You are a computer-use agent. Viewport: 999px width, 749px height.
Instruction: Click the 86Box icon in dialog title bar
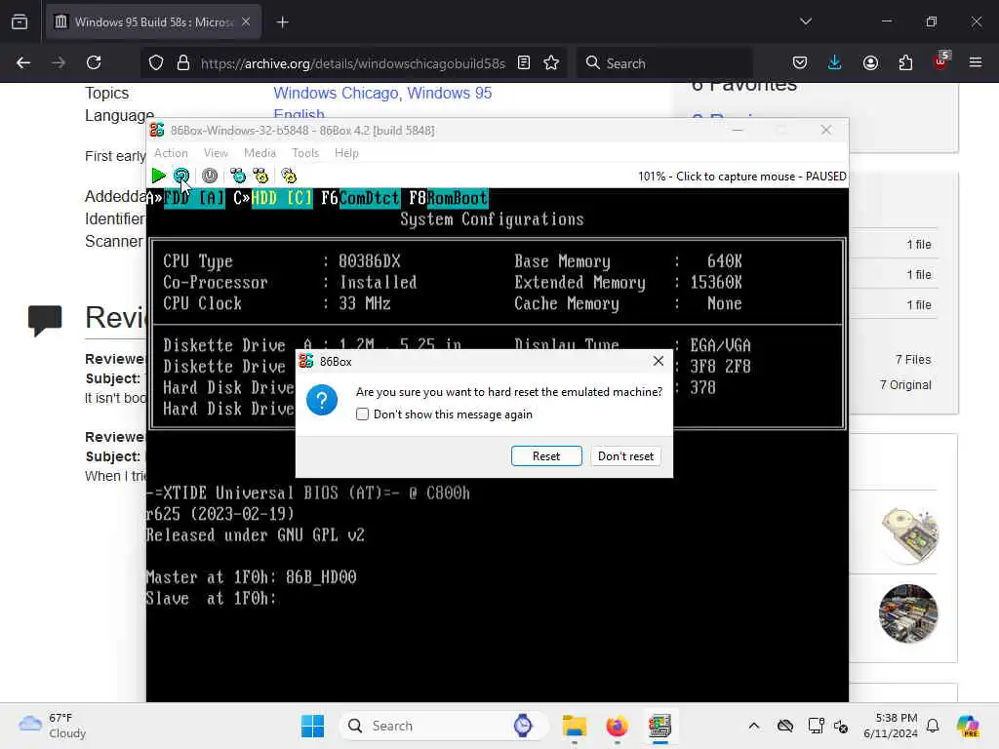tap(306, 361)
